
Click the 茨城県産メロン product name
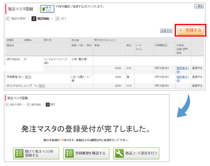coord(15,77)
